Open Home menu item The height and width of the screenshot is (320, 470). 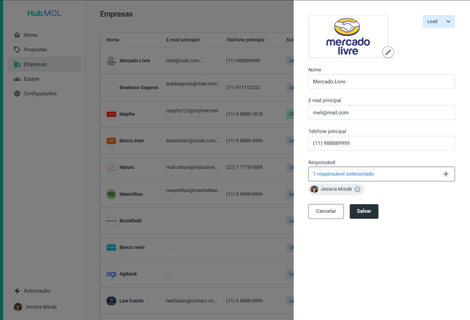click(x=44, y=35)
